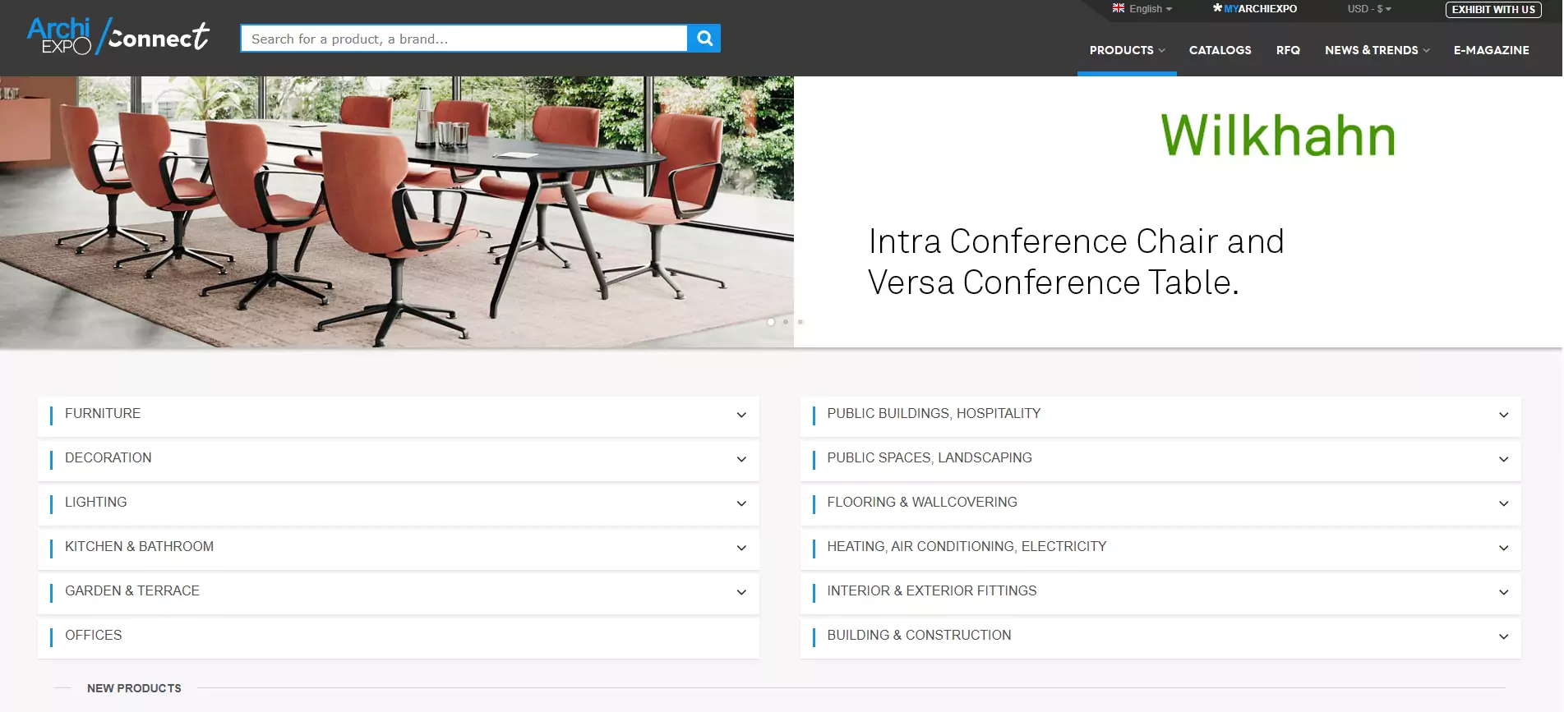
Task: Open the USD currency dropdown
Action: [1369, 9]
